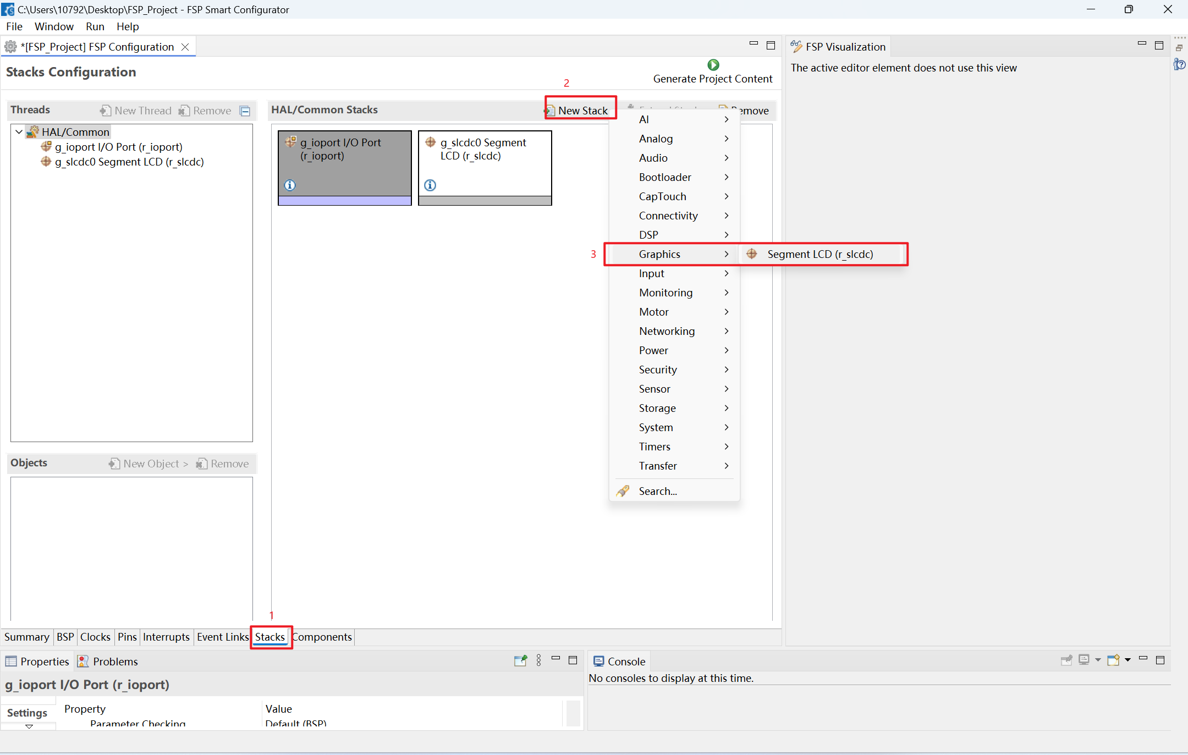Expand the Settings section arrow in Properties
The height and width of the screenshot is (755, 1188).
[x=29, y=726]
